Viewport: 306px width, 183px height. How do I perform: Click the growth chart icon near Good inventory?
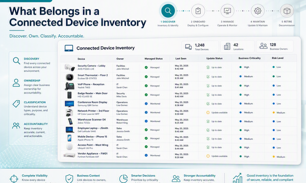(x=238, y=178)
